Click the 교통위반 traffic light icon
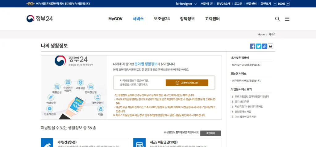The width and height of the screenshot is (316, 147). point(81,83)
